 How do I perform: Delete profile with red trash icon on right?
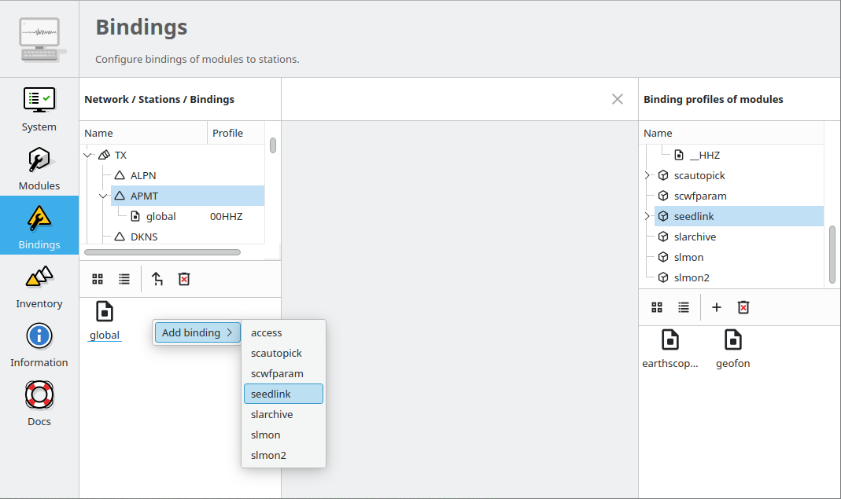[743, 307]
